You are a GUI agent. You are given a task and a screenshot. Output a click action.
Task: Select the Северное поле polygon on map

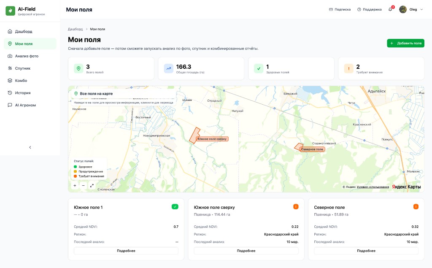(x=298, y=146)
